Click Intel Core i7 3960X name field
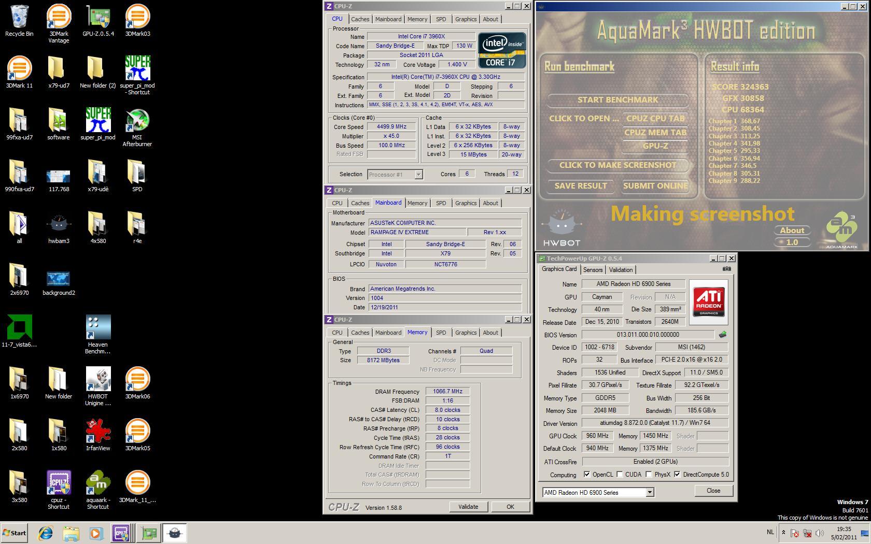The width and height of the screenshot is (871, 544). (x=421, y=37)
